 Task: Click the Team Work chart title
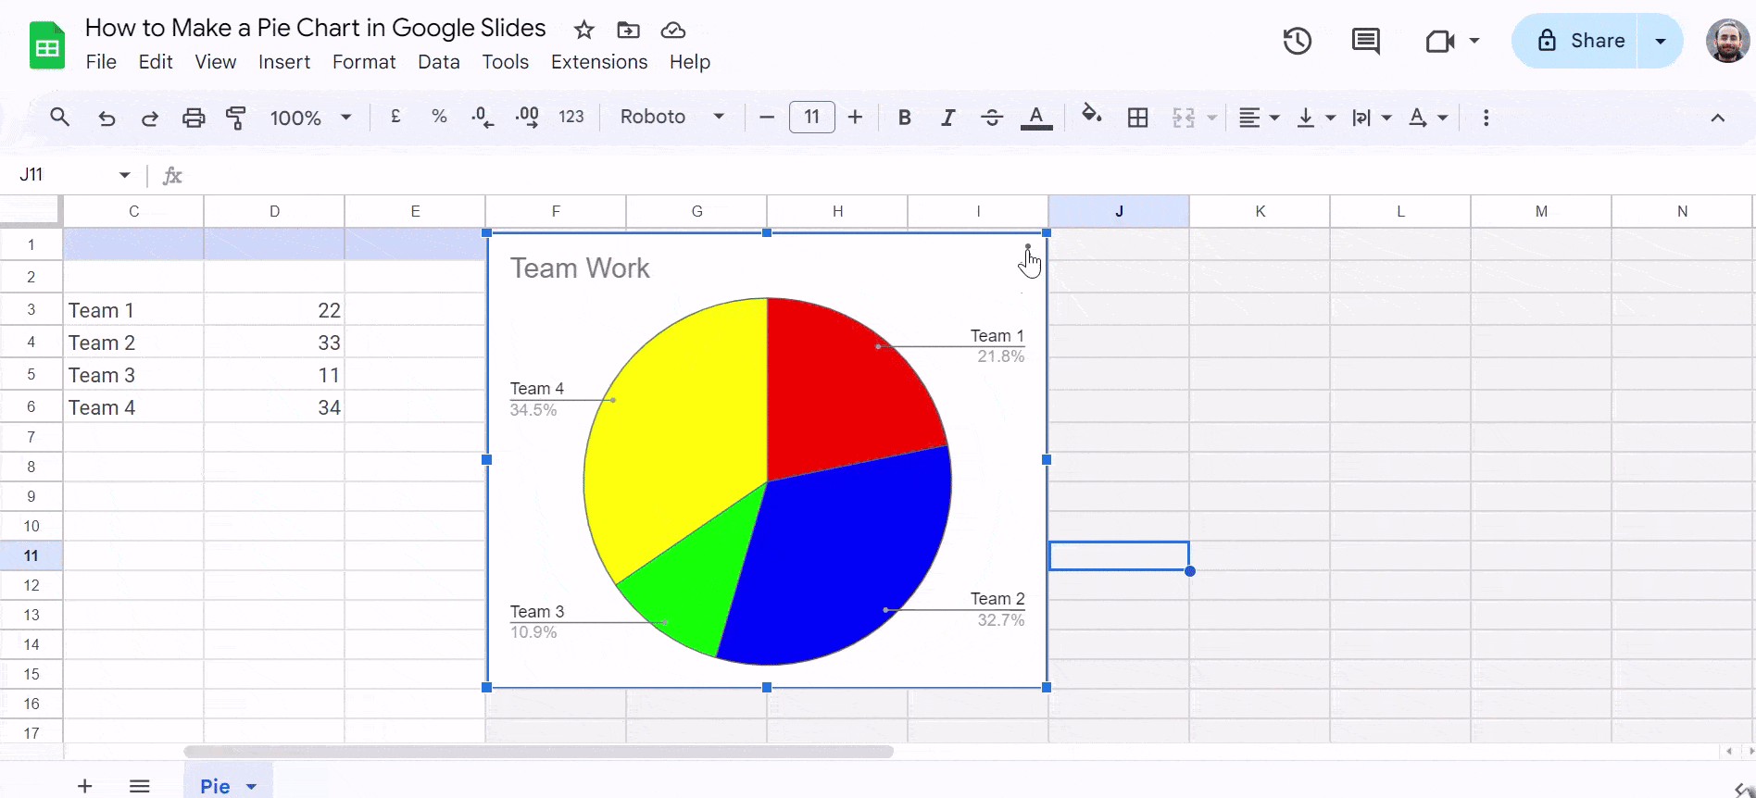580,268
